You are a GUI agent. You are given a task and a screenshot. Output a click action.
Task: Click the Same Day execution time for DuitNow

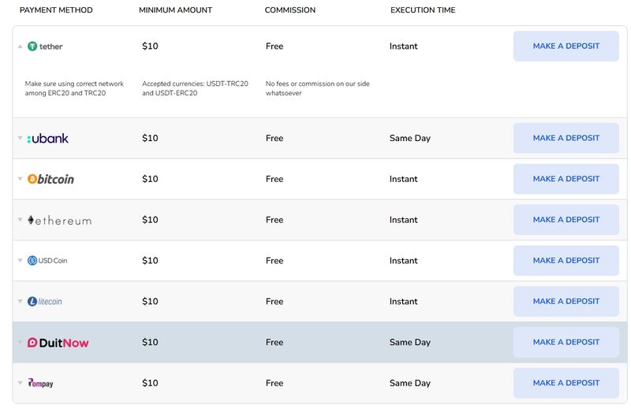410,343
